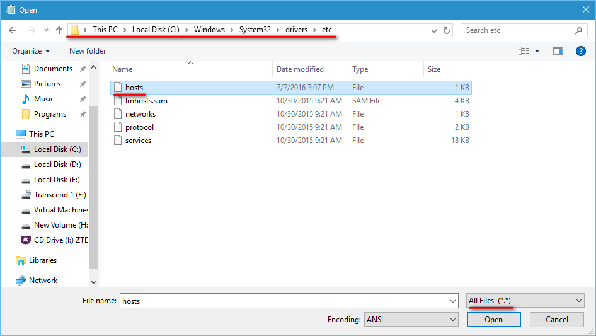Open the view options dropdown arrow
This screenshot has width=596, height=336.
(537, 51)
